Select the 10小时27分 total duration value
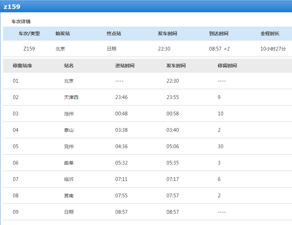292x225 pixels. [273, 49]
